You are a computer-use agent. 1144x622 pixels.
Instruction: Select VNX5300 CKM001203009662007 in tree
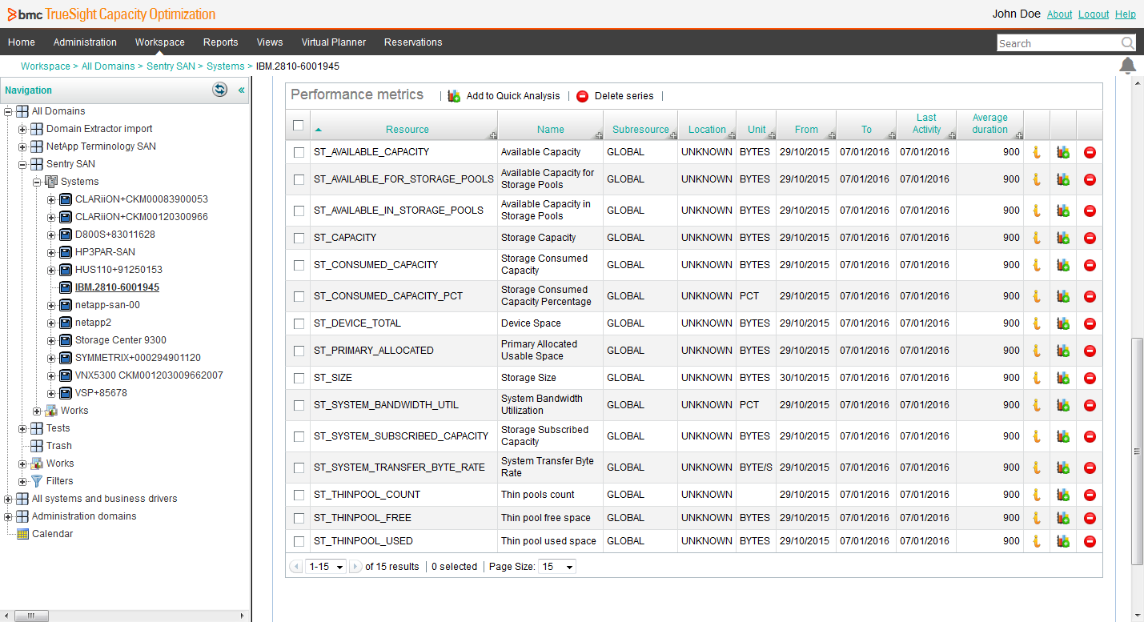pyautogui.click(x=149, y=375)
